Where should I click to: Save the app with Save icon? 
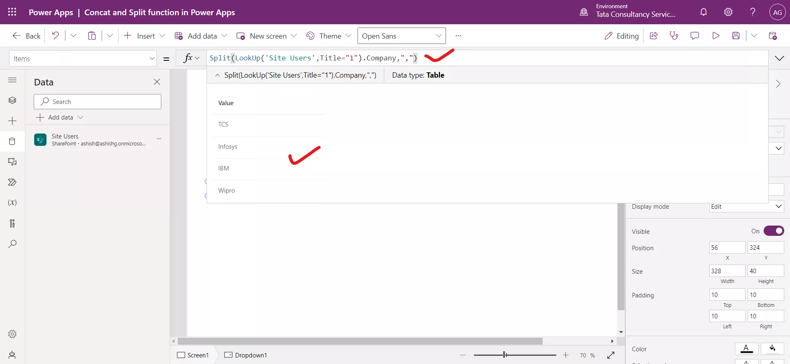(736, 36)
